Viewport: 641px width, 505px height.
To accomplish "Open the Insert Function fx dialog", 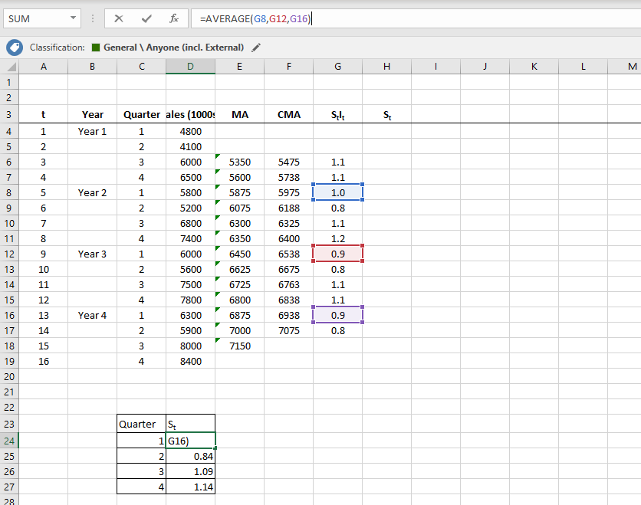I will pos(174,18).
